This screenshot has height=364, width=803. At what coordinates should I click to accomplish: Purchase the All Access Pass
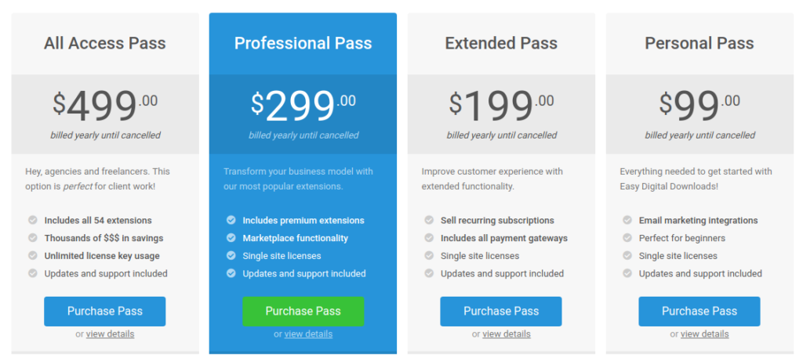pos(105,311)
